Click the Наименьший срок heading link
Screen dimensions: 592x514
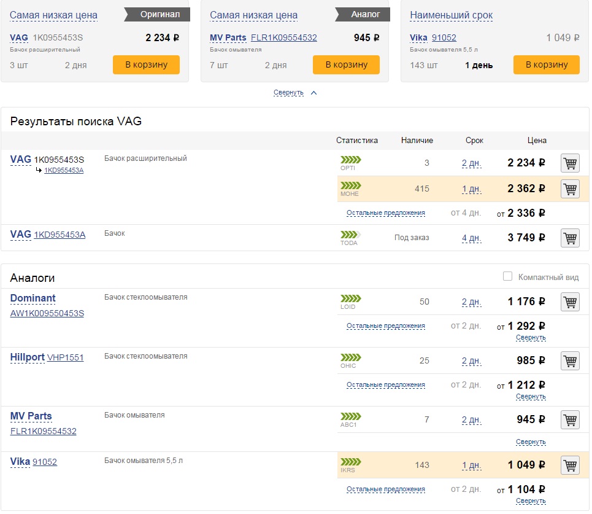(x=451, y=15)
